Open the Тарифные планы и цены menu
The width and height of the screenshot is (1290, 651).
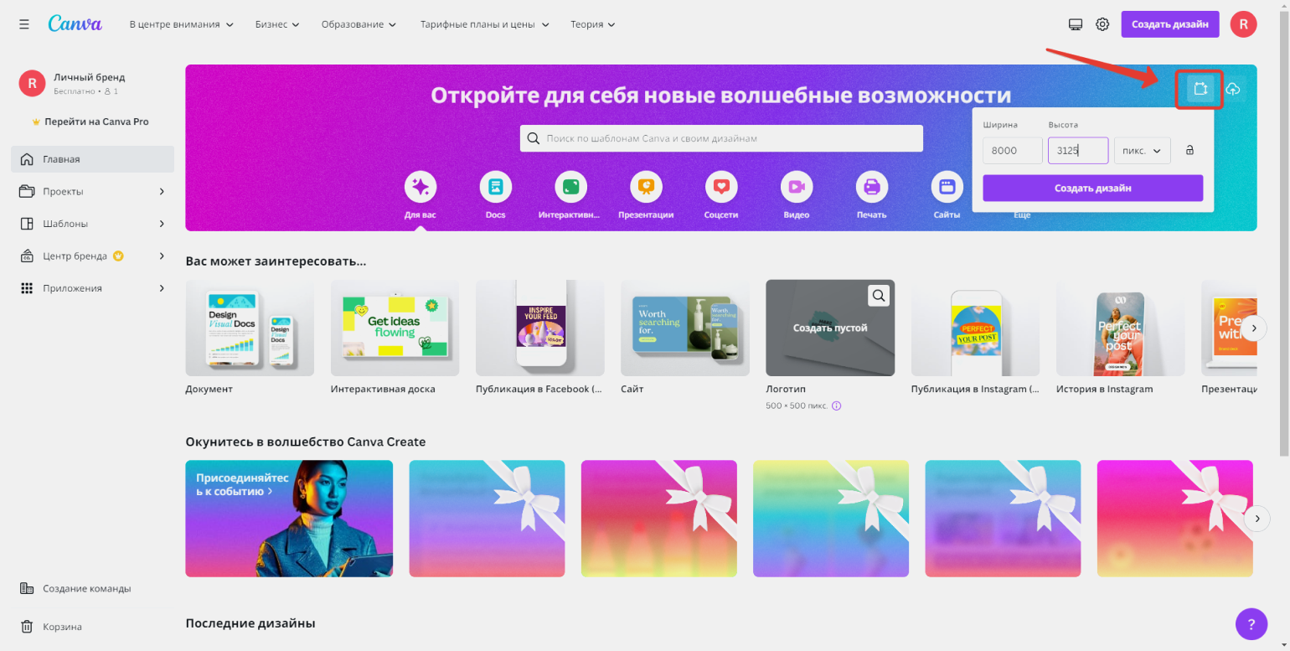coord(485,24)
